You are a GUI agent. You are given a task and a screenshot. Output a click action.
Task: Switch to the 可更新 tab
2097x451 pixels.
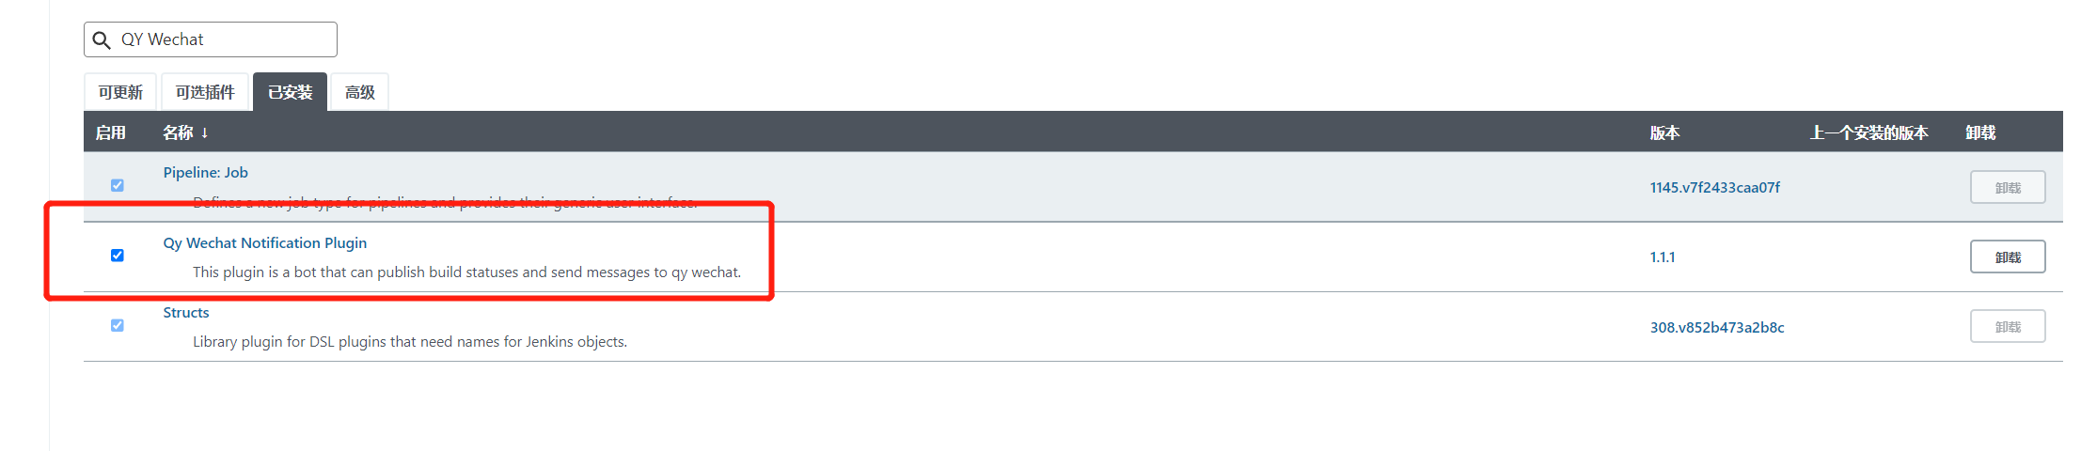click(120, 92)
